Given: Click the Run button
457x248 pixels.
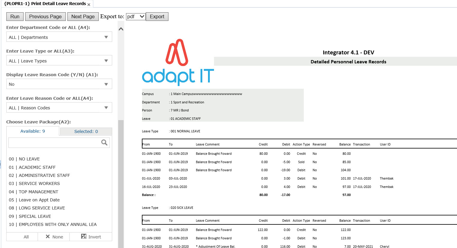Looking at the screenshot, I should point(15,16).
